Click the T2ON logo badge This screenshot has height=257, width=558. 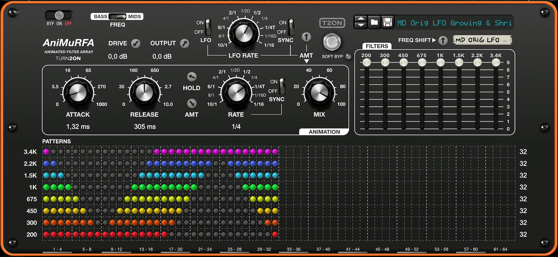[x=332, y=23]
